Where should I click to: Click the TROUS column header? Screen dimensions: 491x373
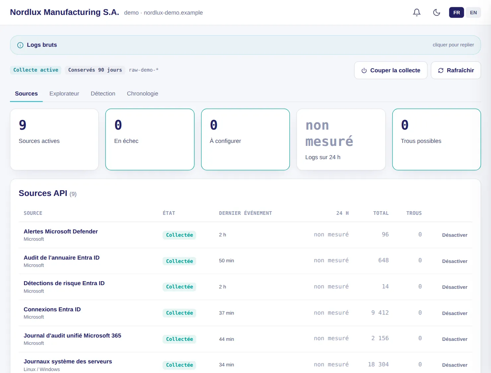click(414, 213)
